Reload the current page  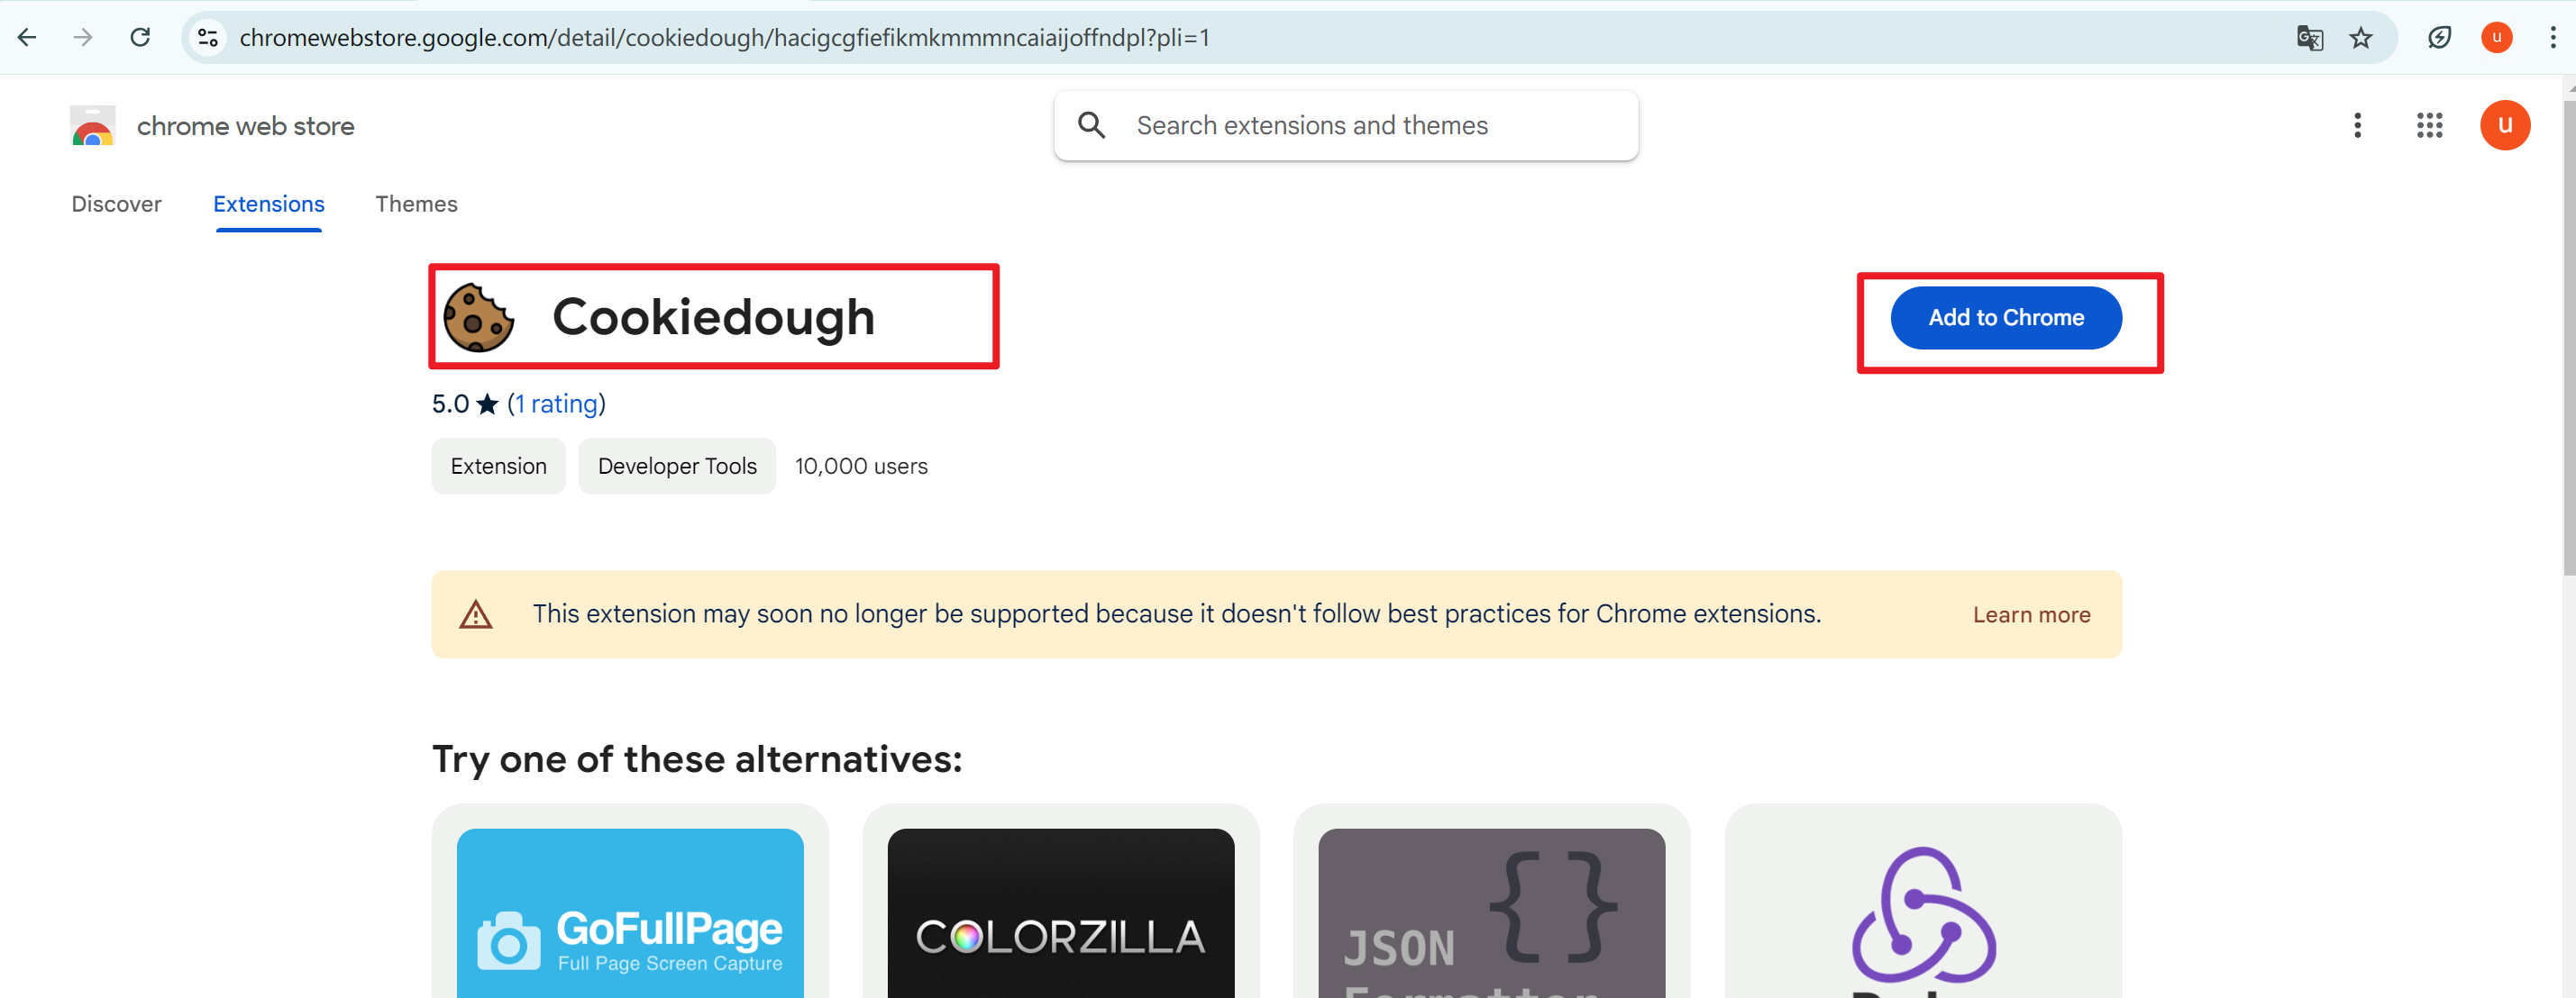(x=140, y=38)
